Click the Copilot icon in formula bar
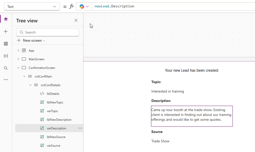Image resolution: width=255 pixels, height=152 pixels. (82, 6)
